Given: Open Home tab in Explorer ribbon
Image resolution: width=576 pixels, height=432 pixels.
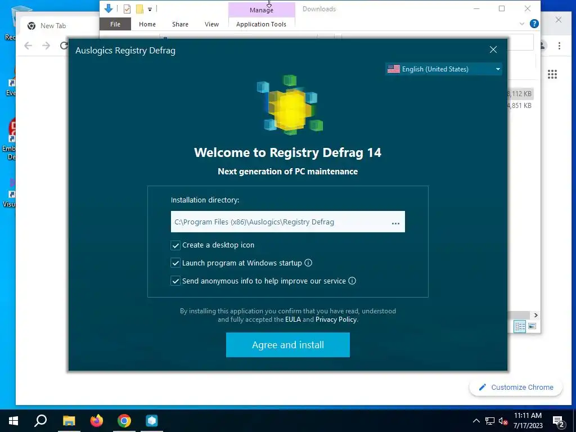Looking at the screenshot, I should click(147, 24).
